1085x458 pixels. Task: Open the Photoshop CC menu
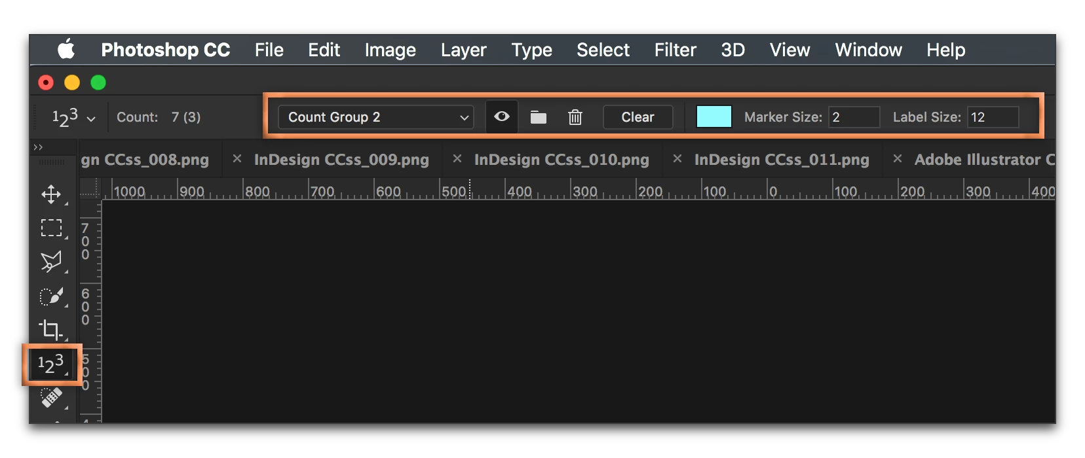(x=166, y=50)
